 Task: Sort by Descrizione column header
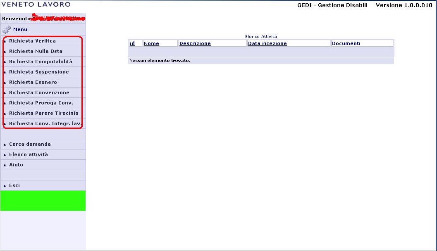195,43
